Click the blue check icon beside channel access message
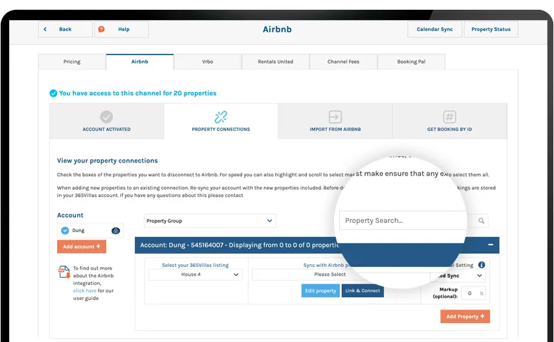Screen dimensions: 554x342 point(53,93)
